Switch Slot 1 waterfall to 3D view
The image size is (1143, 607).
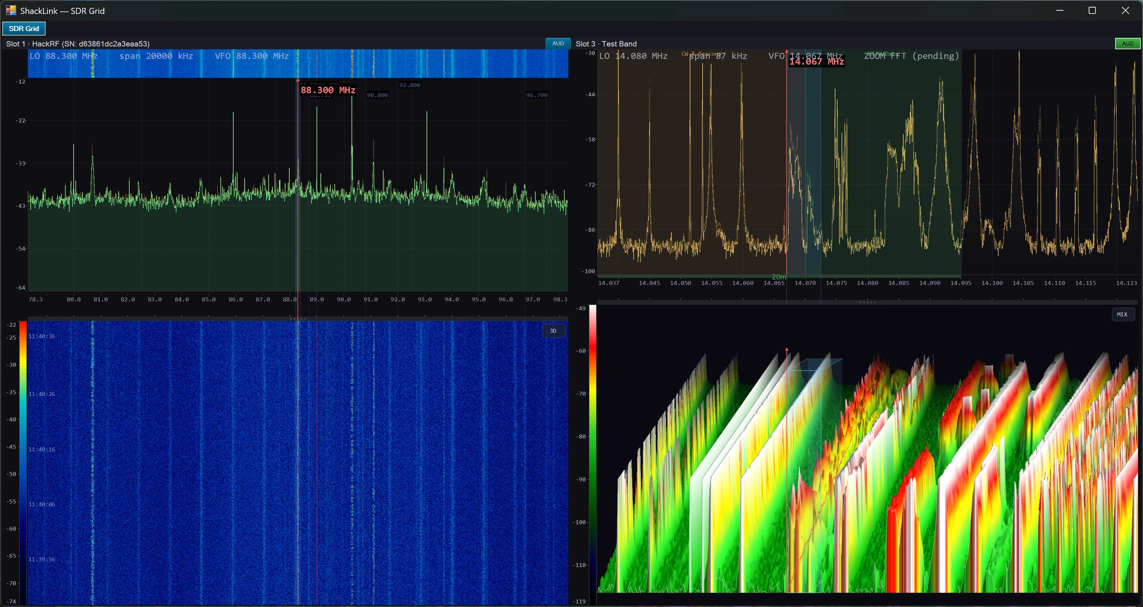553,331
